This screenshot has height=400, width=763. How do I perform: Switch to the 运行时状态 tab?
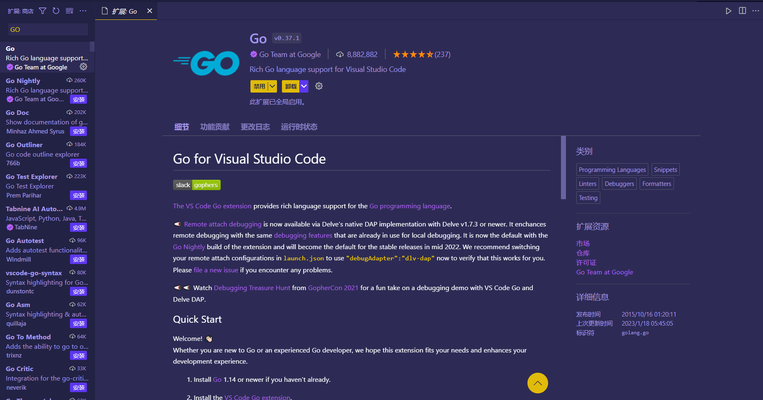tap(299, 127)
